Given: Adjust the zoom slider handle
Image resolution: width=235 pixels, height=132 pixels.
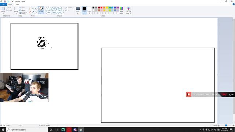Looking at the screenshot, I should [226, 125].
